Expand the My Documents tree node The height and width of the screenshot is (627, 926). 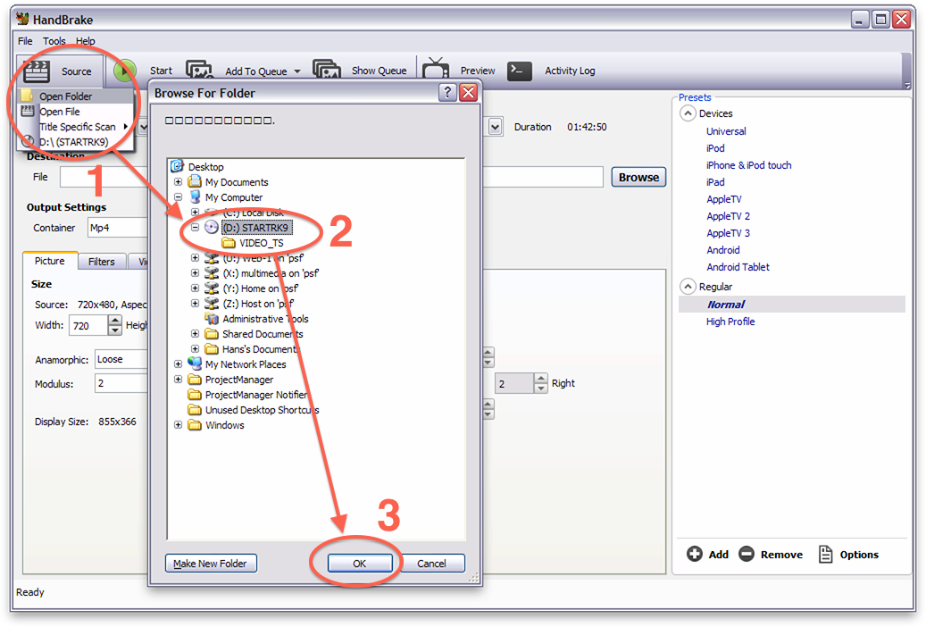(179, 182)
